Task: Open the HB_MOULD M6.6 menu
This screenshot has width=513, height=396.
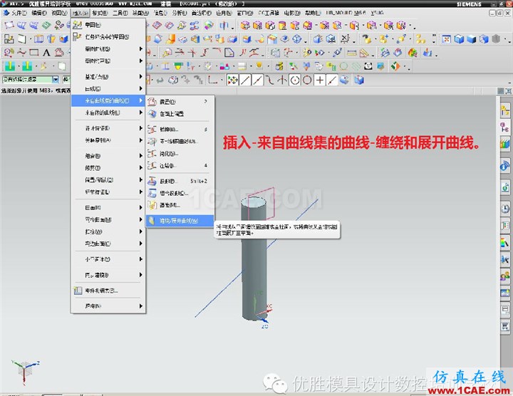Action: pyautogui.click(x=346, y=13)
